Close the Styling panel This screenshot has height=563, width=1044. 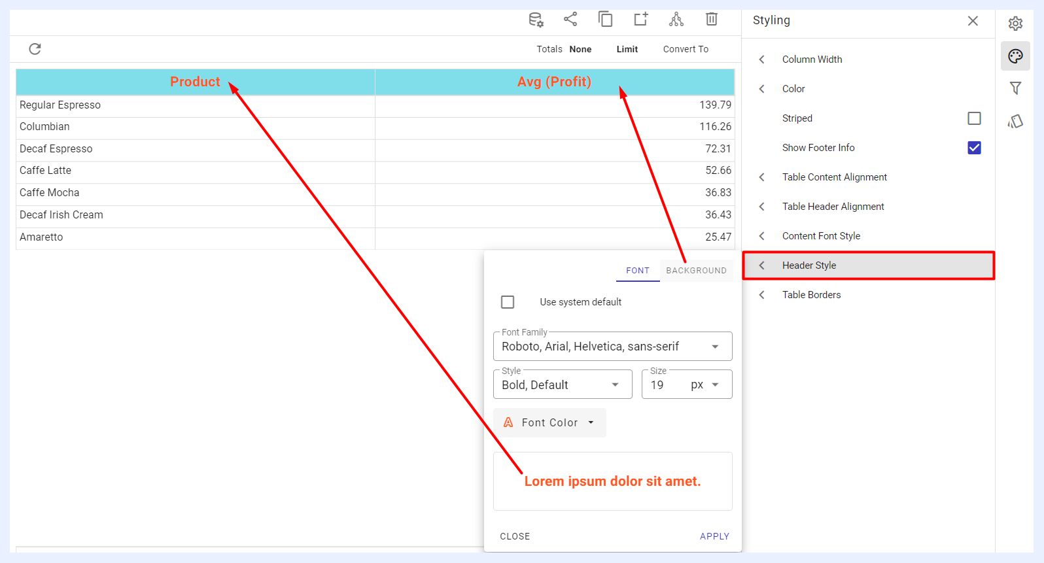click(973, 21)
